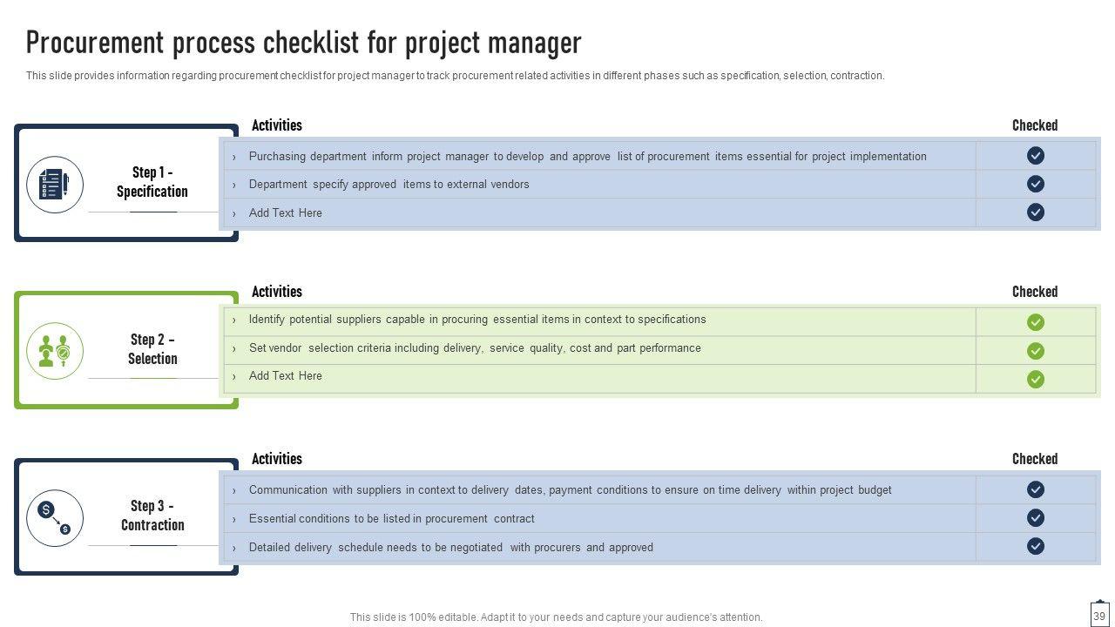Toggle checkmark for identify potential suppliers row
1115x627 pixels.
[x=1036, y=322]
